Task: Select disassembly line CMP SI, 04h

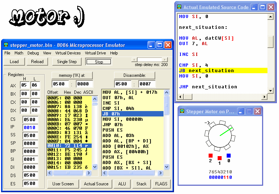Action: coord(133,109)
